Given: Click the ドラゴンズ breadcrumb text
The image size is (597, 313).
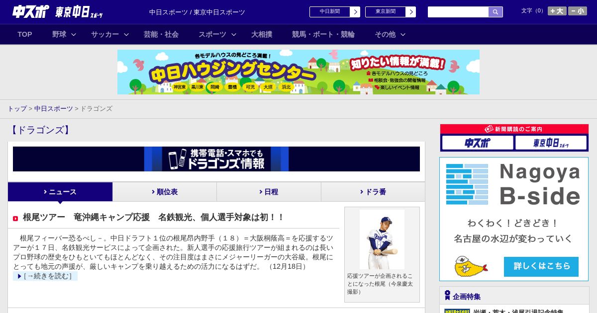Looking at the screenshot, I should tap(96, 108).
